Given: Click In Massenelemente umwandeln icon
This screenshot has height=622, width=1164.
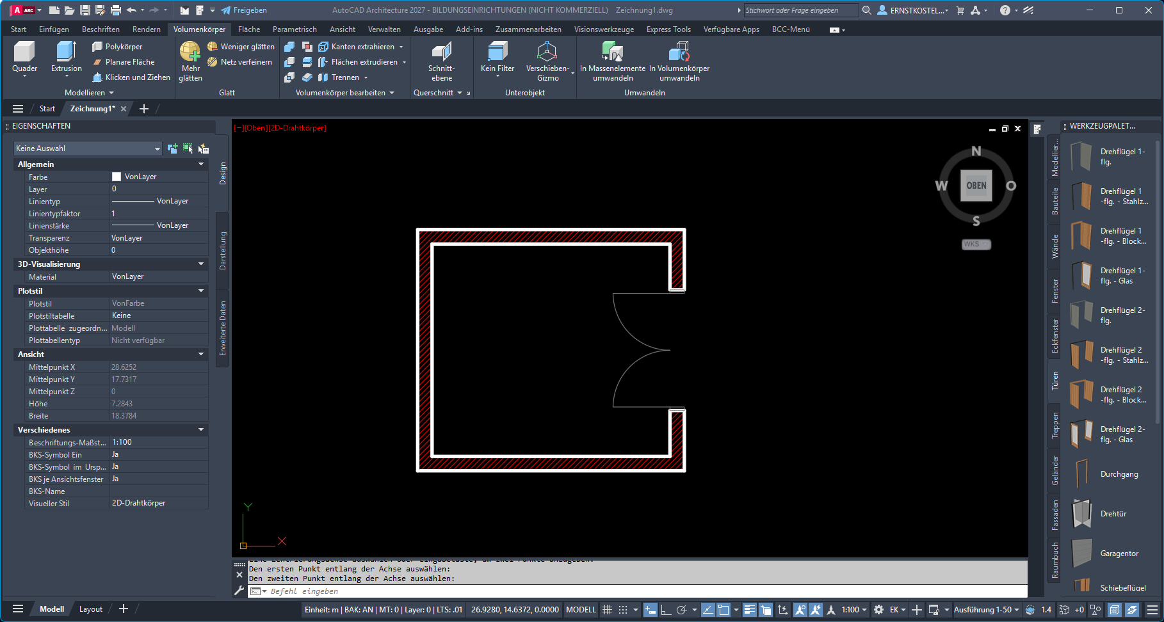Looking at the screenshot, I should click(613, 52).
